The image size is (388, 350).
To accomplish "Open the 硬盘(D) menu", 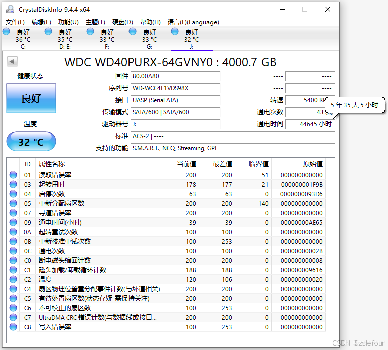I will (122, 22).
